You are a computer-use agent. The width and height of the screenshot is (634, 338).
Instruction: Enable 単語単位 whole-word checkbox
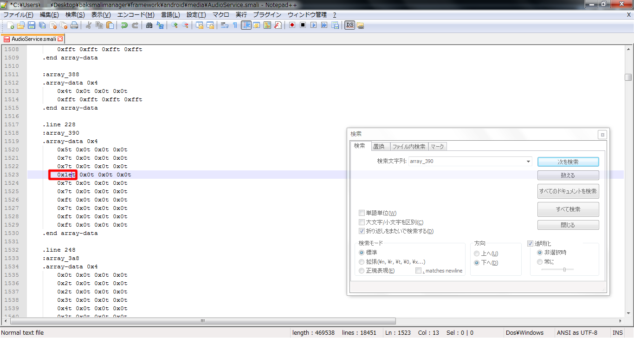pyautogui.click(x=362, y=213)
